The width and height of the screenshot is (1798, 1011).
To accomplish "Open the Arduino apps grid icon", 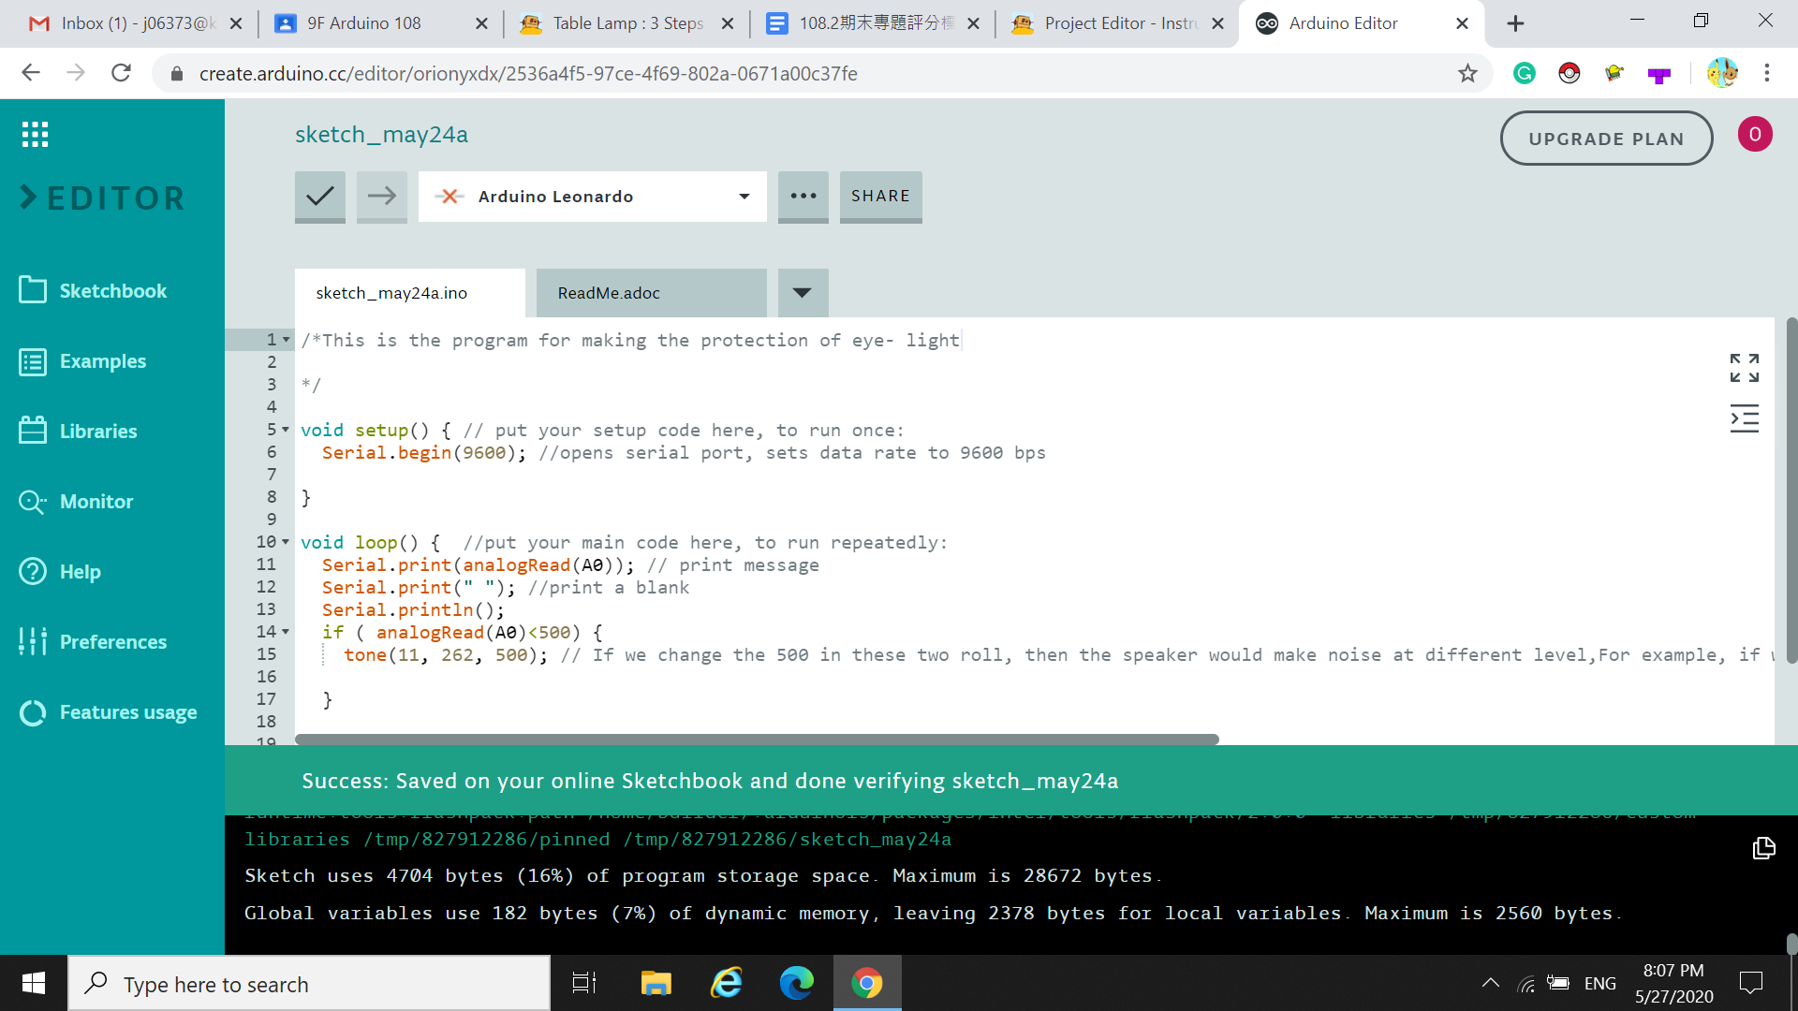I will pyautogui.click(x=35, y=135).
